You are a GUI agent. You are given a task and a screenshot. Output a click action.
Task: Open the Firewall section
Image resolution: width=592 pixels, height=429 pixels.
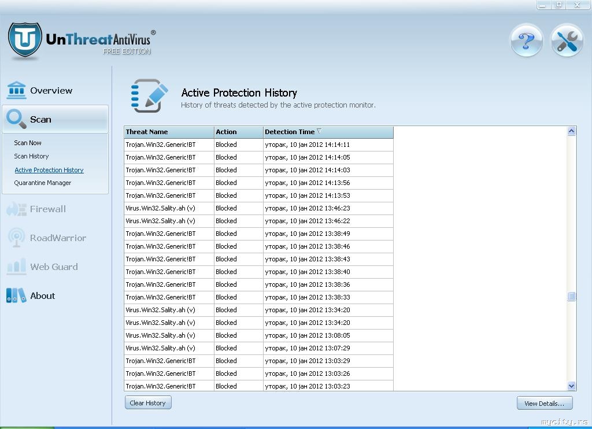[48, 209]
